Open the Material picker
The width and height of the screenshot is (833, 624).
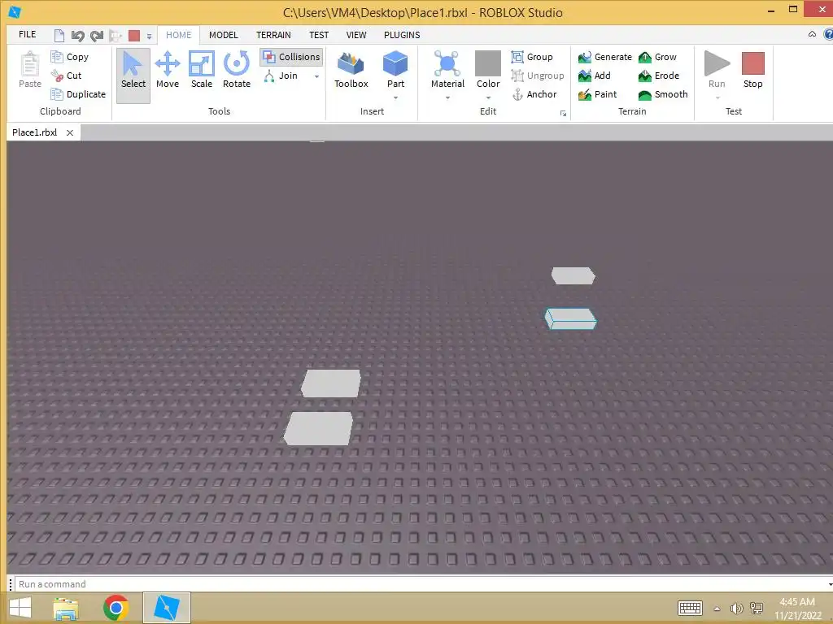tap(447, 70)
